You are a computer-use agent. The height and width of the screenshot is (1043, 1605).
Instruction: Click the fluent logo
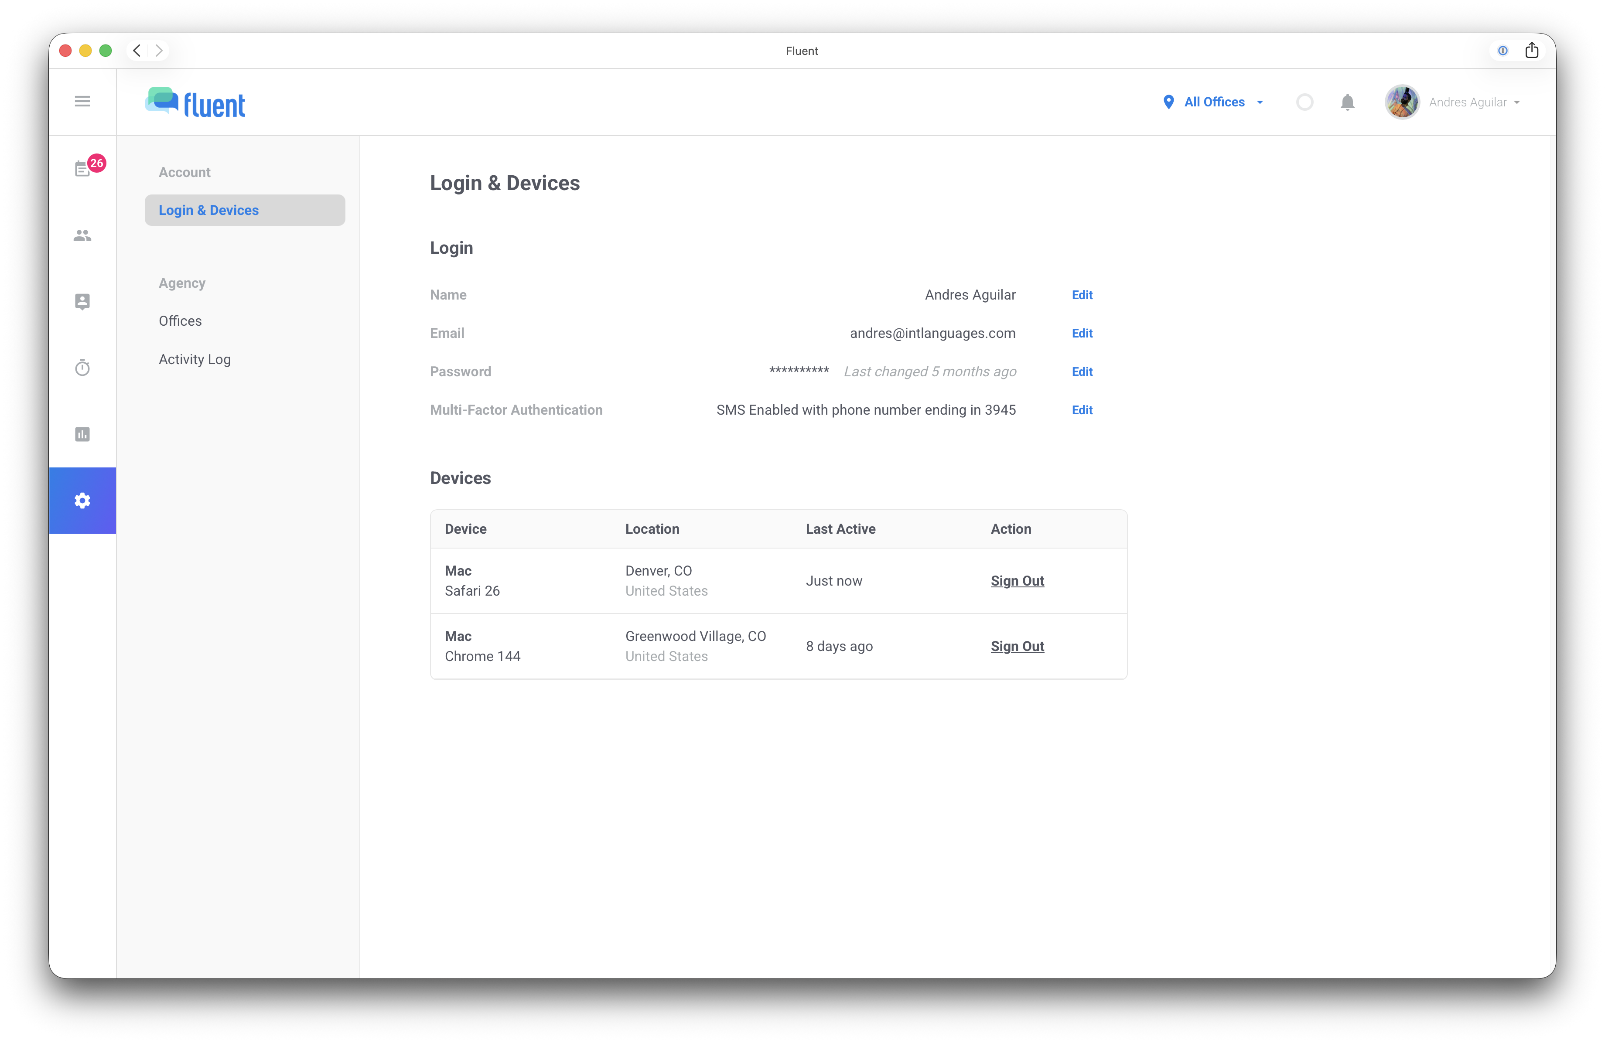tap(194, 102)
